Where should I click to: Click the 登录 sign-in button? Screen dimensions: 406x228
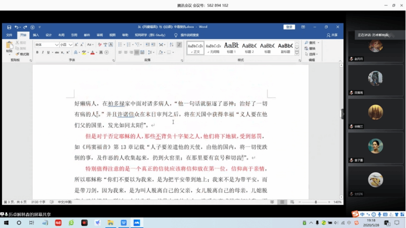289,27
